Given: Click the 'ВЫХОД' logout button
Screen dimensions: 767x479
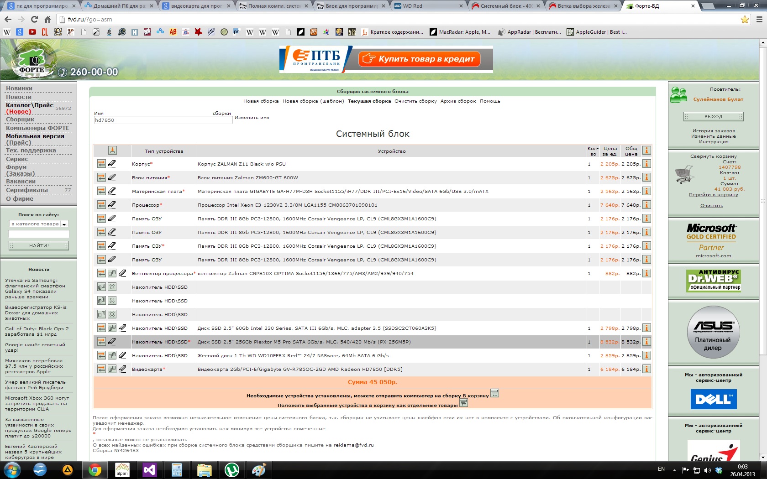Looking at the screenshot, I should coord(713,116).
